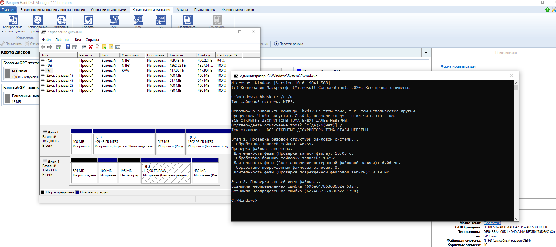Viewport: 556px width, 247px height.
Task: Sort by the Том column header
Action: (x=59, y=55)
